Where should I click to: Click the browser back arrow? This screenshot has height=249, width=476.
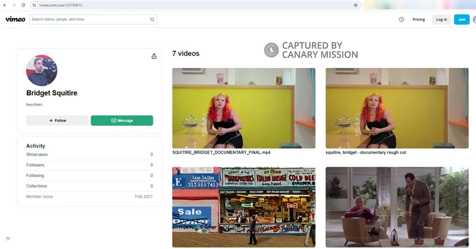pyautogui.click(x=5, y=5)
